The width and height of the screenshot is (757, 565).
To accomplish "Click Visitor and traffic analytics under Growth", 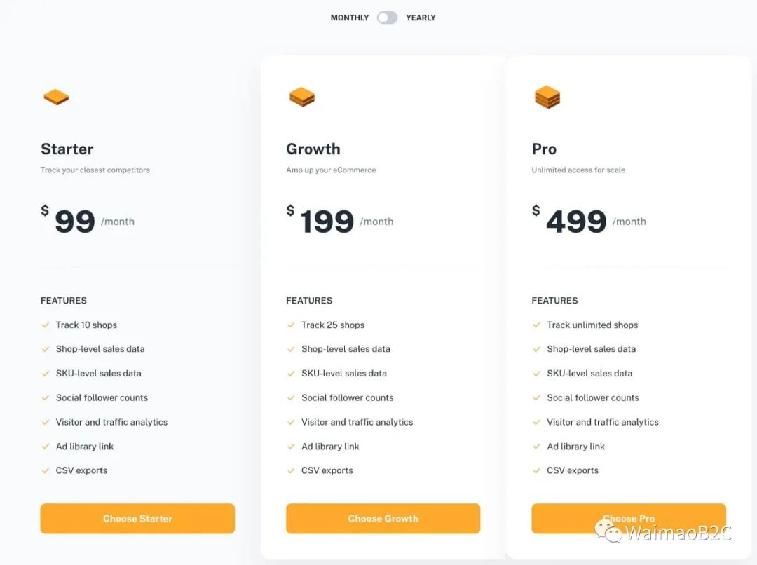I will 357,422.
